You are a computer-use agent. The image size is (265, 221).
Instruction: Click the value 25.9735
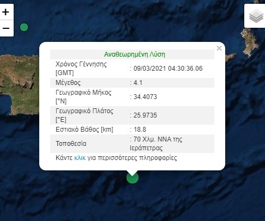[x=145, y=115]
